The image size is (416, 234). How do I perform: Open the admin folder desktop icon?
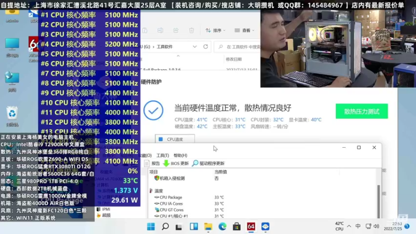click(x=12, y=16)
